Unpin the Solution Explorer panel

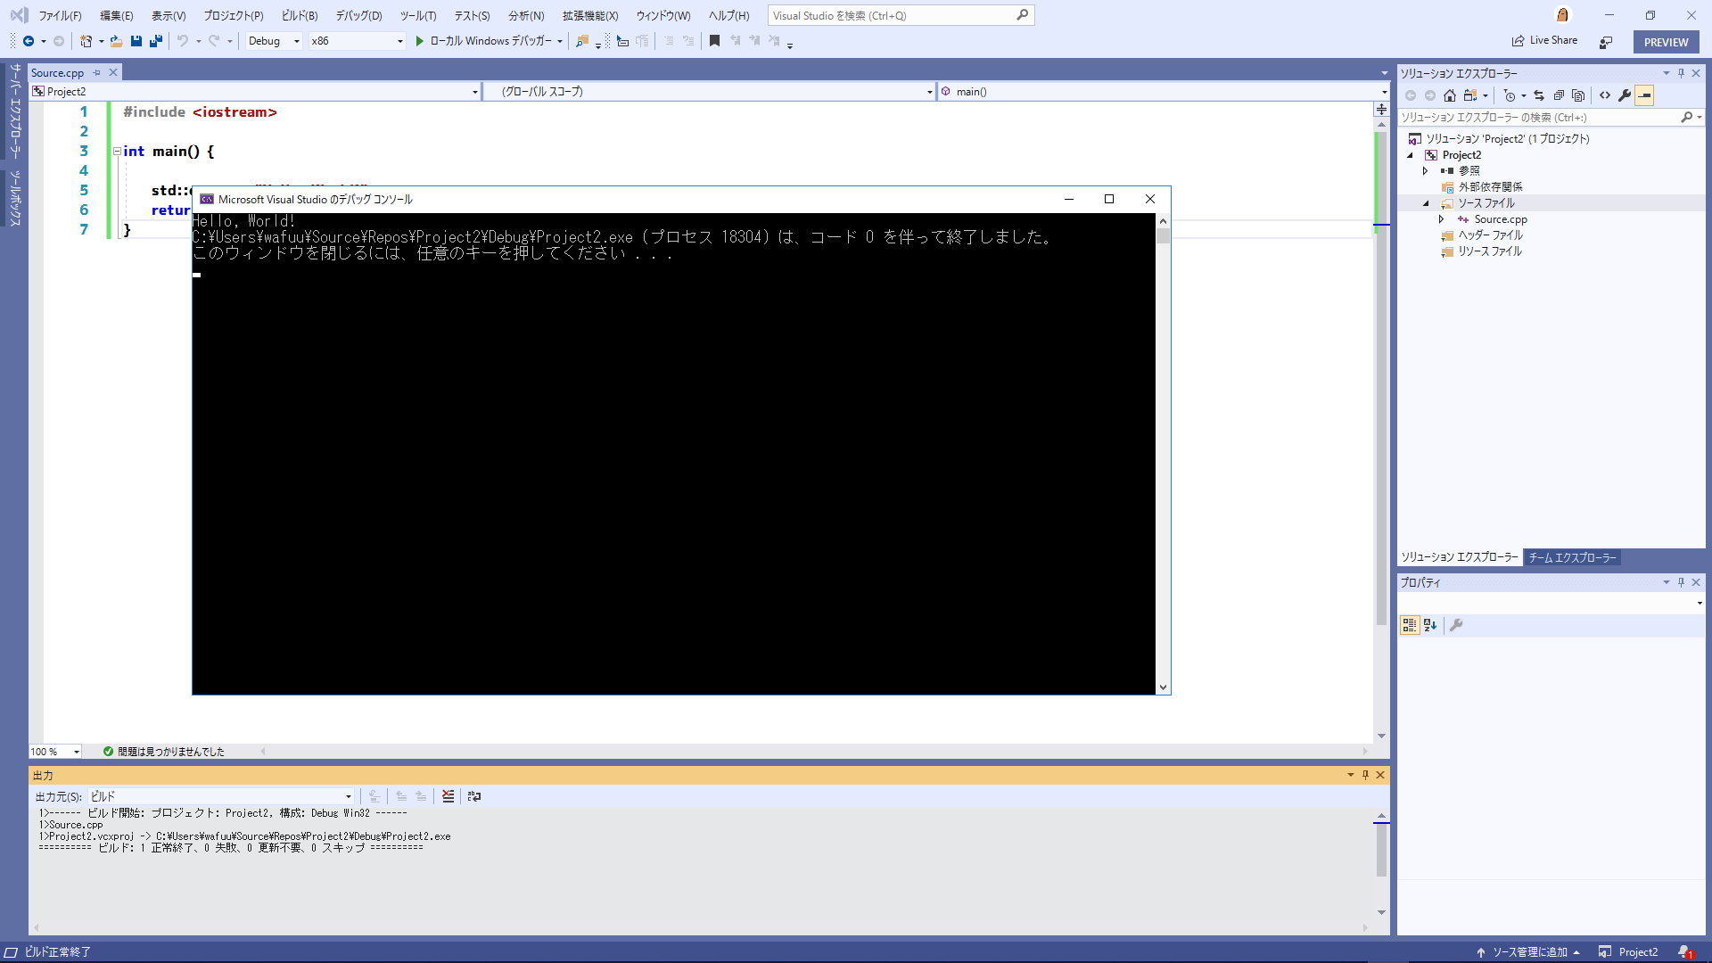(x=1681, y=72)
